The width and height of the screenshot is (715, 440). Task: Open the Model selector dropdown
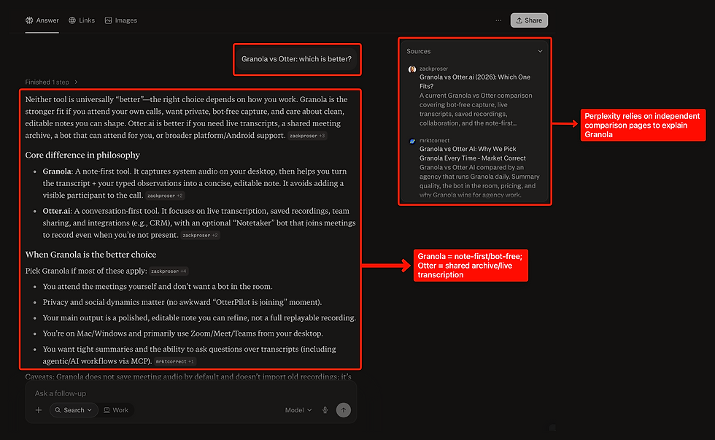298,410
